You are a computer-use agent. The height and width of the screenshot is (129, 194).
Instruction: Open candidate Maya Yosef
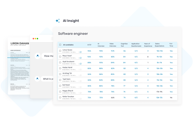[67, 56]
